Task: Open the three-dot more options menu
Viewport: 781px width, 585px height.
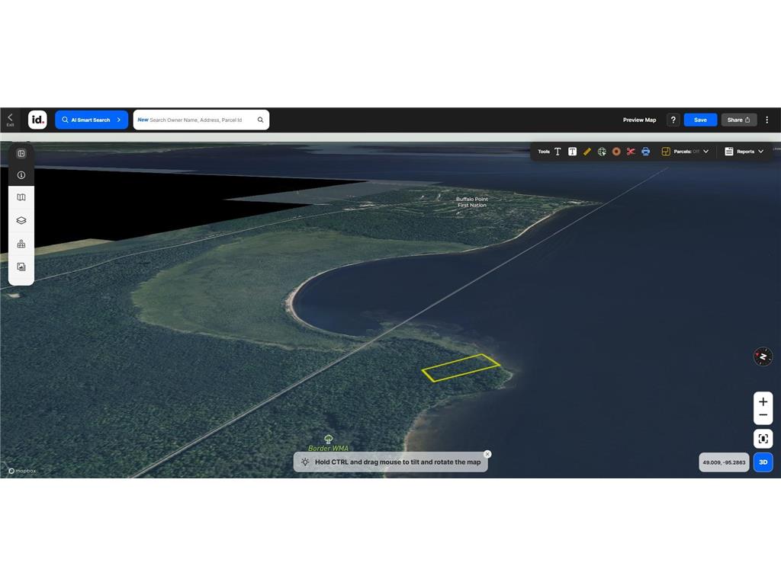Action: pyautogui.click(x=767, y=120)
